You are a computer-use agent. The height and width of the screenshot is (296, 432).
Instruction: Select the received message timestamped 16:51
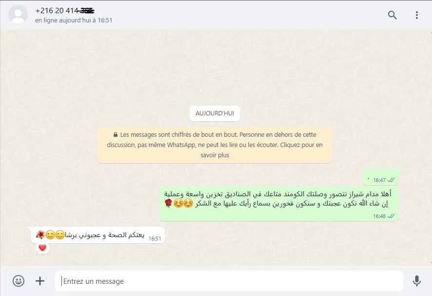[98, 235]
